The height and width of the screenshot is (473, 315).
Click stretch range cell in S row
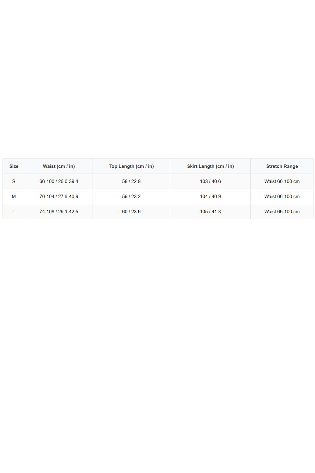[x=282, y=181]
